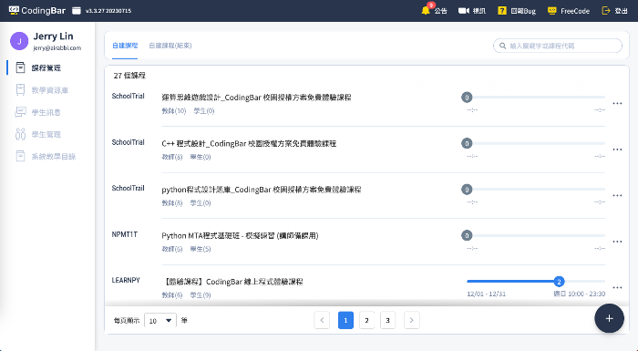Screen dimensions: 638x351
Task: Click the Jerry Lin avatar circle
Action: pos(19,41)
